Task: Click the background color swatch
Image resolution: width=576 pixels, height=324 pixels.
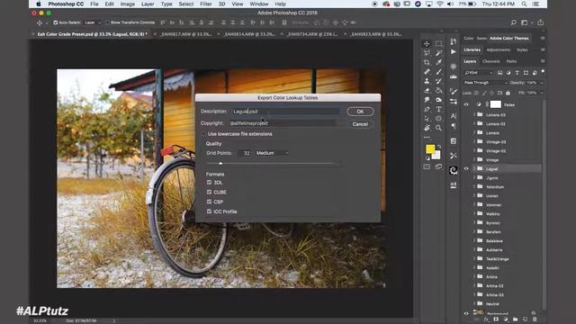Action: point(436,155)
